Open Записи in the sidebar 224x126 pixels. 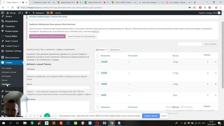tap(8, 16)
